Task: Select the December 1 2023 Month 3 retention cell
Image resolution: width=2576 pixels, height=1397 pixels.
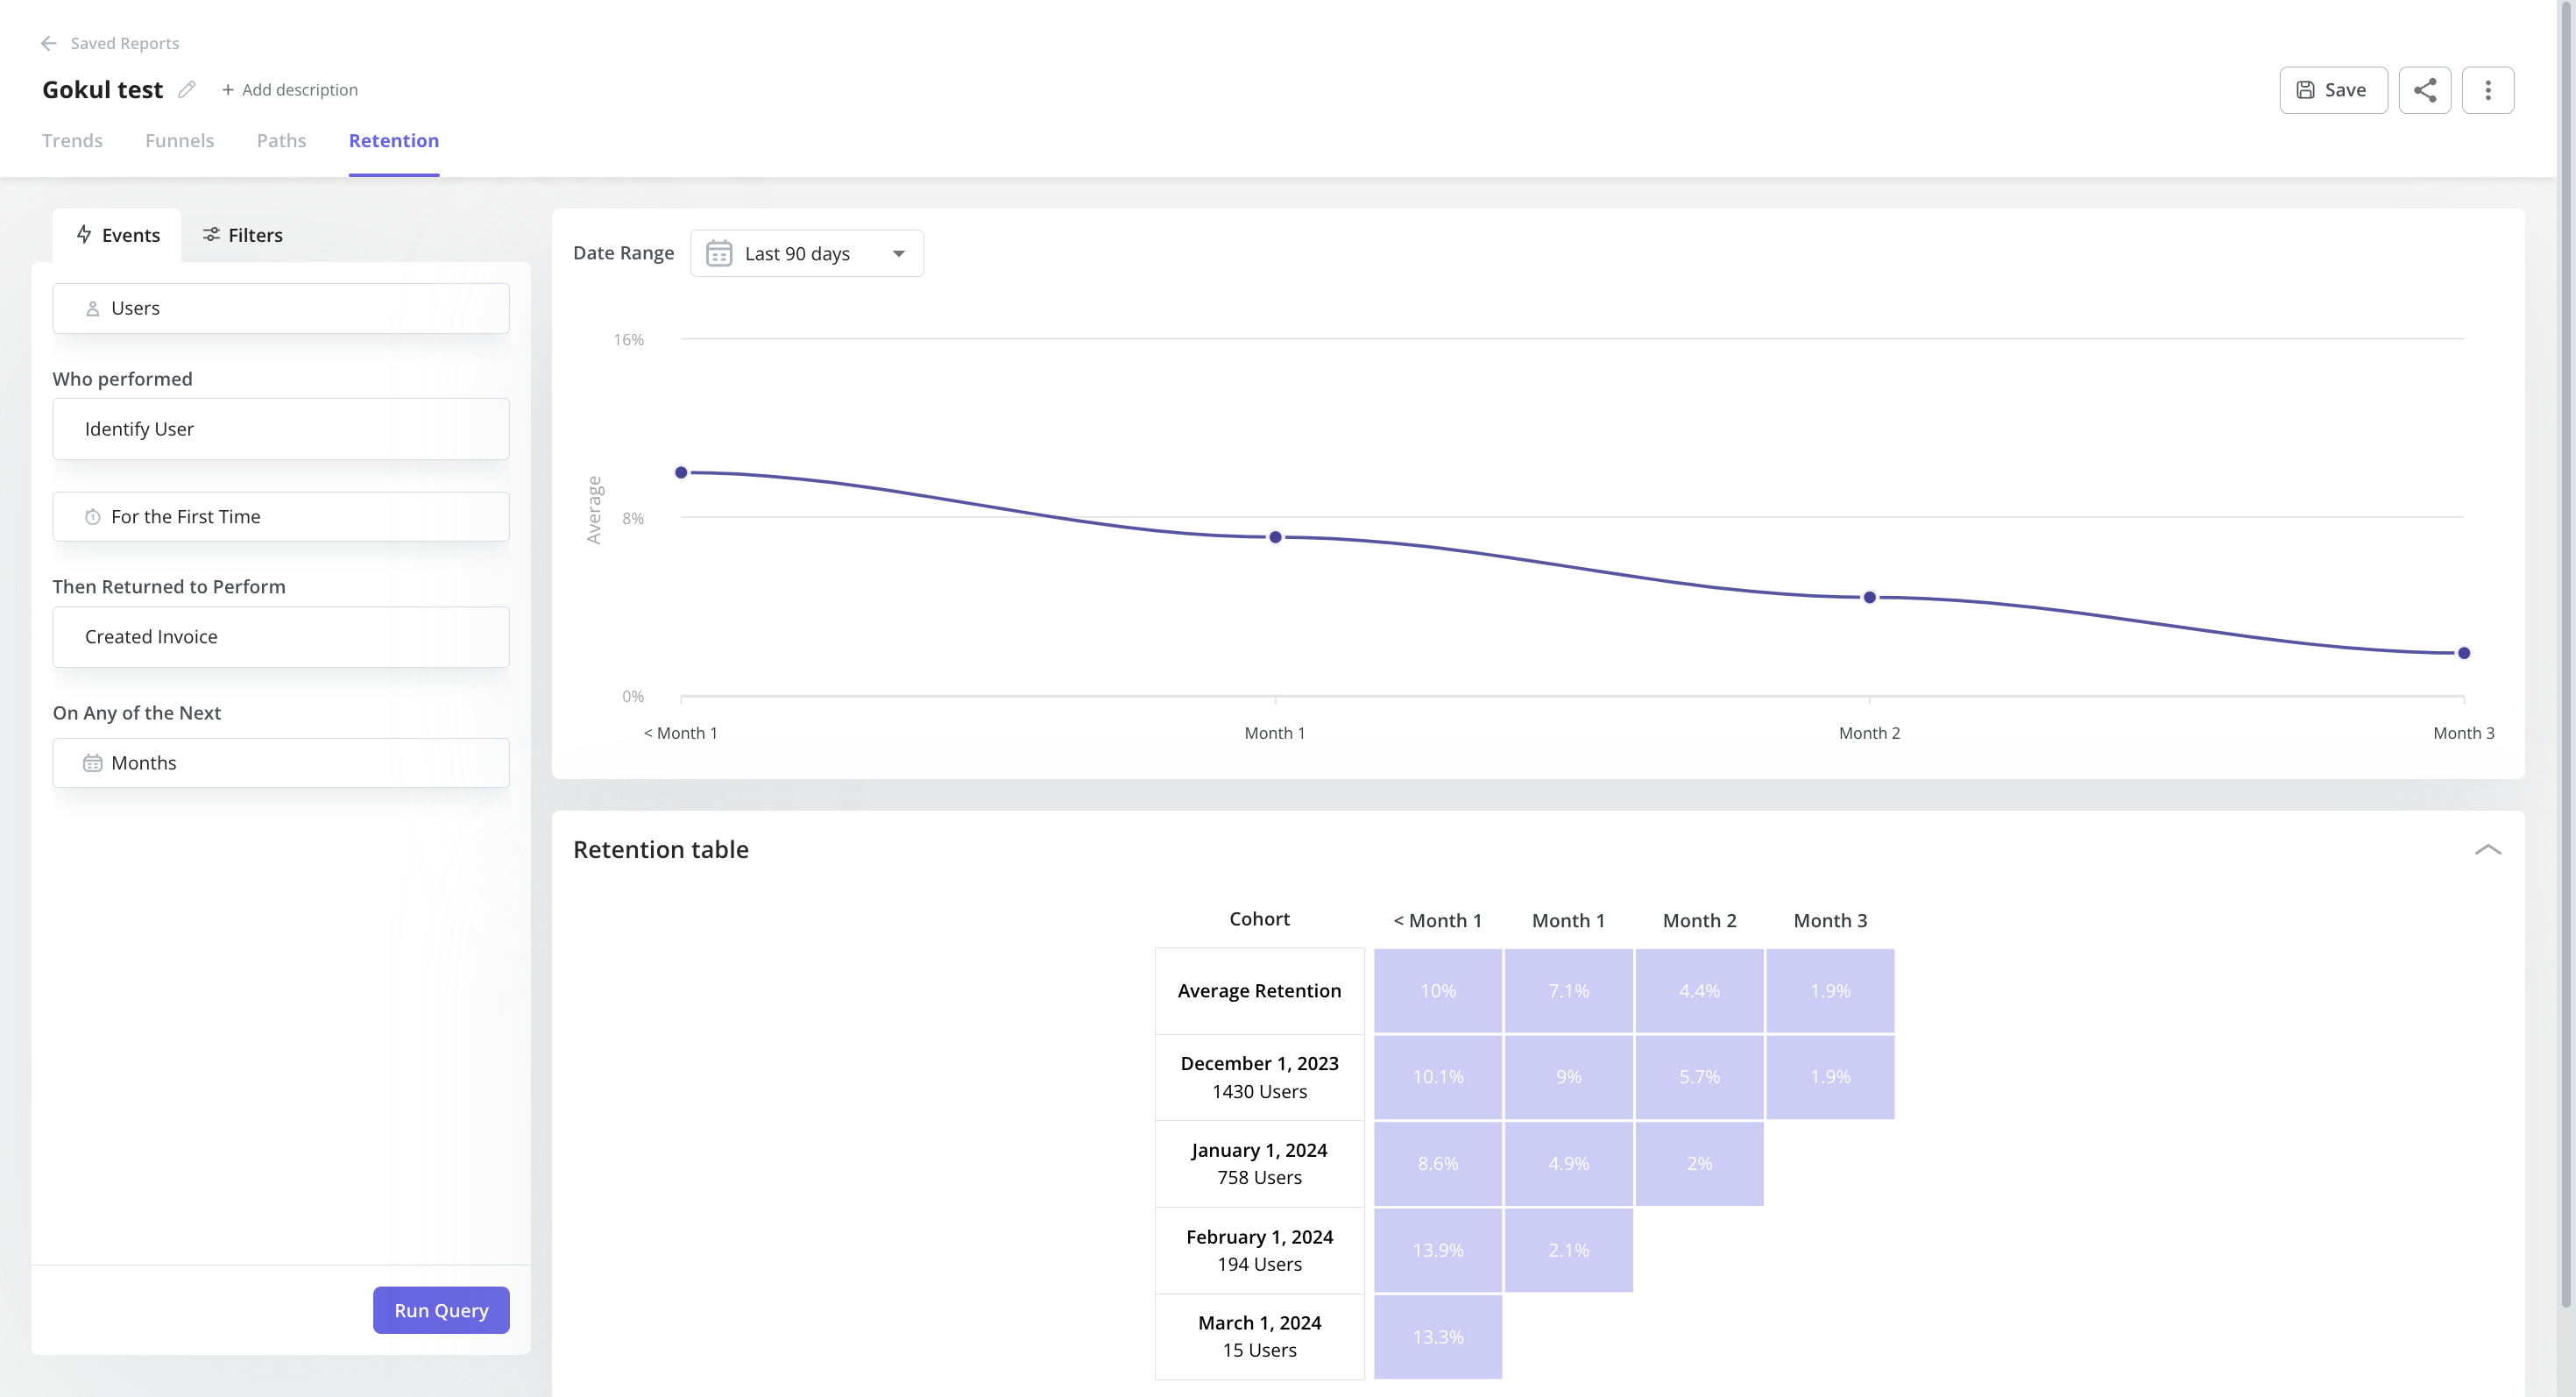Action: [1830, 1077]
